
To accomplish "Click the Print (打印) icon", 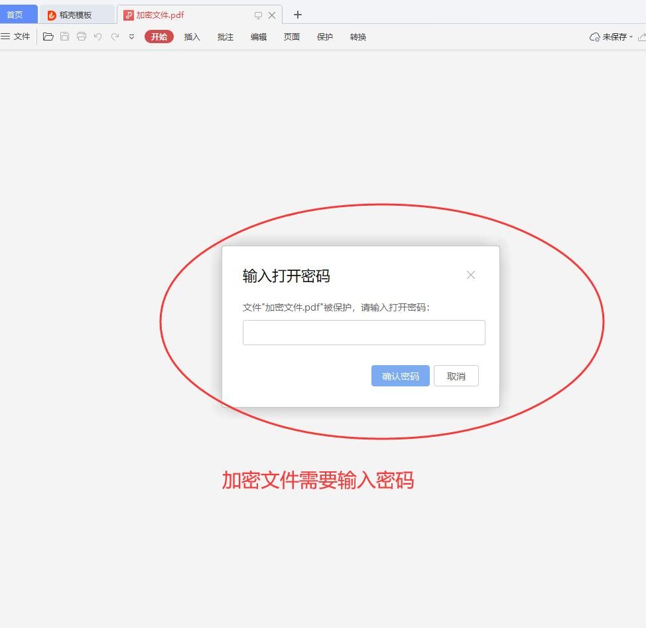I will tap(81, 37).
